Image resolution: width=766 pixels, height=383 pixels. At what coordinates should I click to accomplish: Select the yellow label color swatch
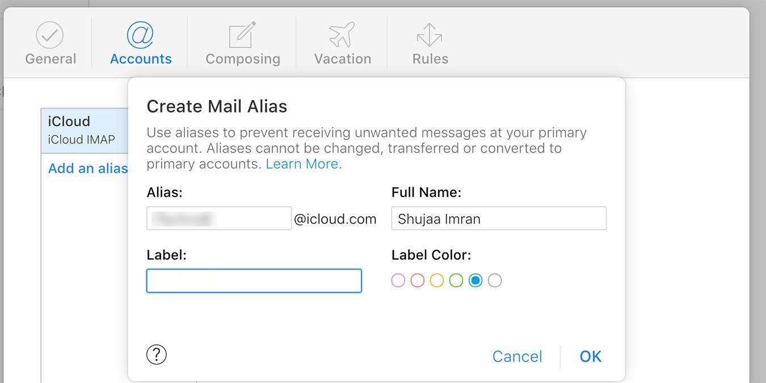[x=436, y=280]
